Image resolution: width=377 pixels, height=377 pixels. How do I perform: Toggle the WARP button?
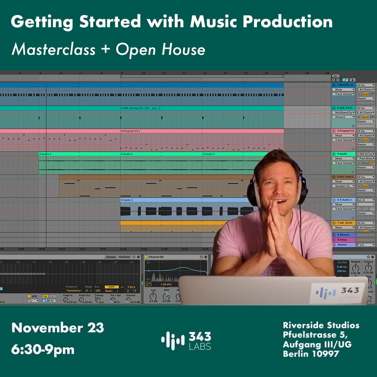click(112, 287)
